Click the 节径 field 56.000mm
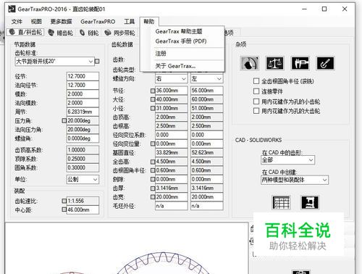 tap(207, 91)
